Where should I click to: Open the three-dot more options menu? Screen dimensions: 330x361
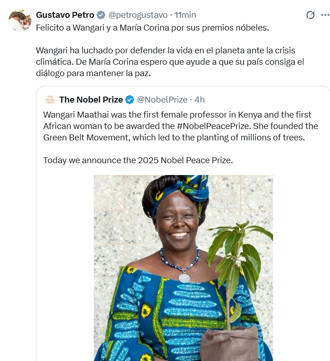pos(325,15)
